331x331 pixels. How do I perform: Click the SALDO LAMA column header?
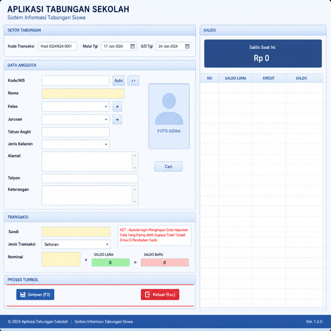coord(236,78)
